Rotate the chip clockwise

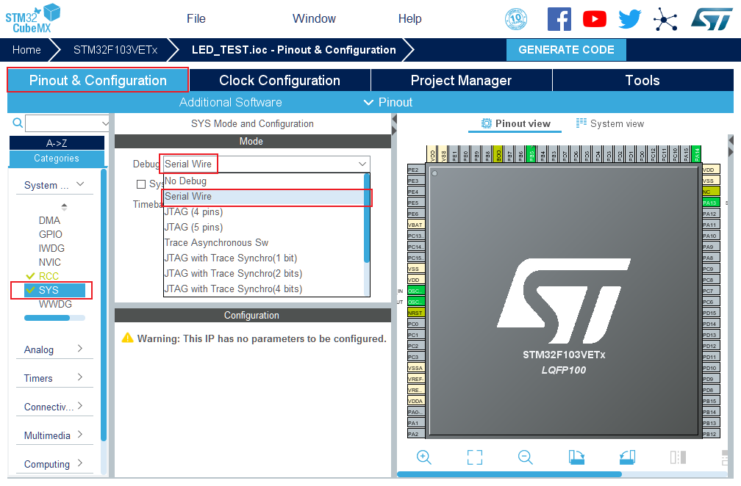[x=576, y=457]
